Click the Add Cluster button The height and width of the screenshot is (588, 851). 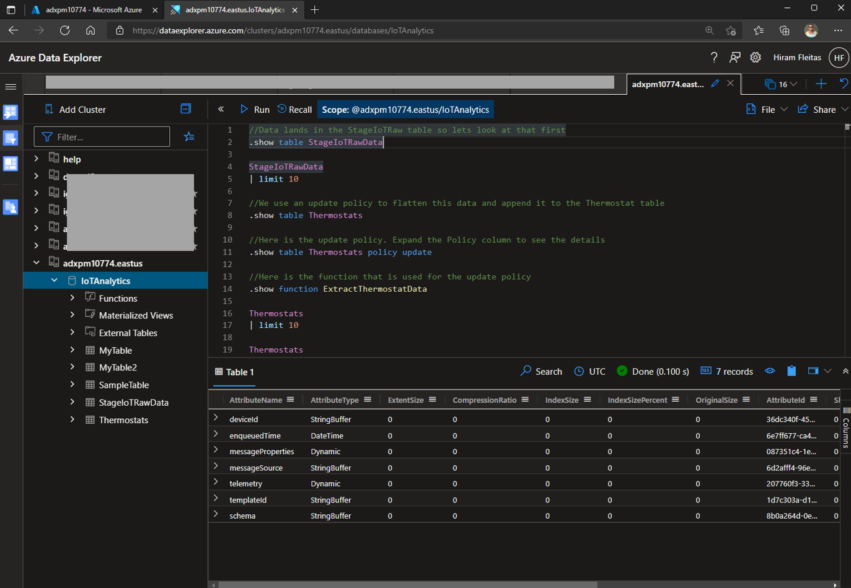point(75,109)
